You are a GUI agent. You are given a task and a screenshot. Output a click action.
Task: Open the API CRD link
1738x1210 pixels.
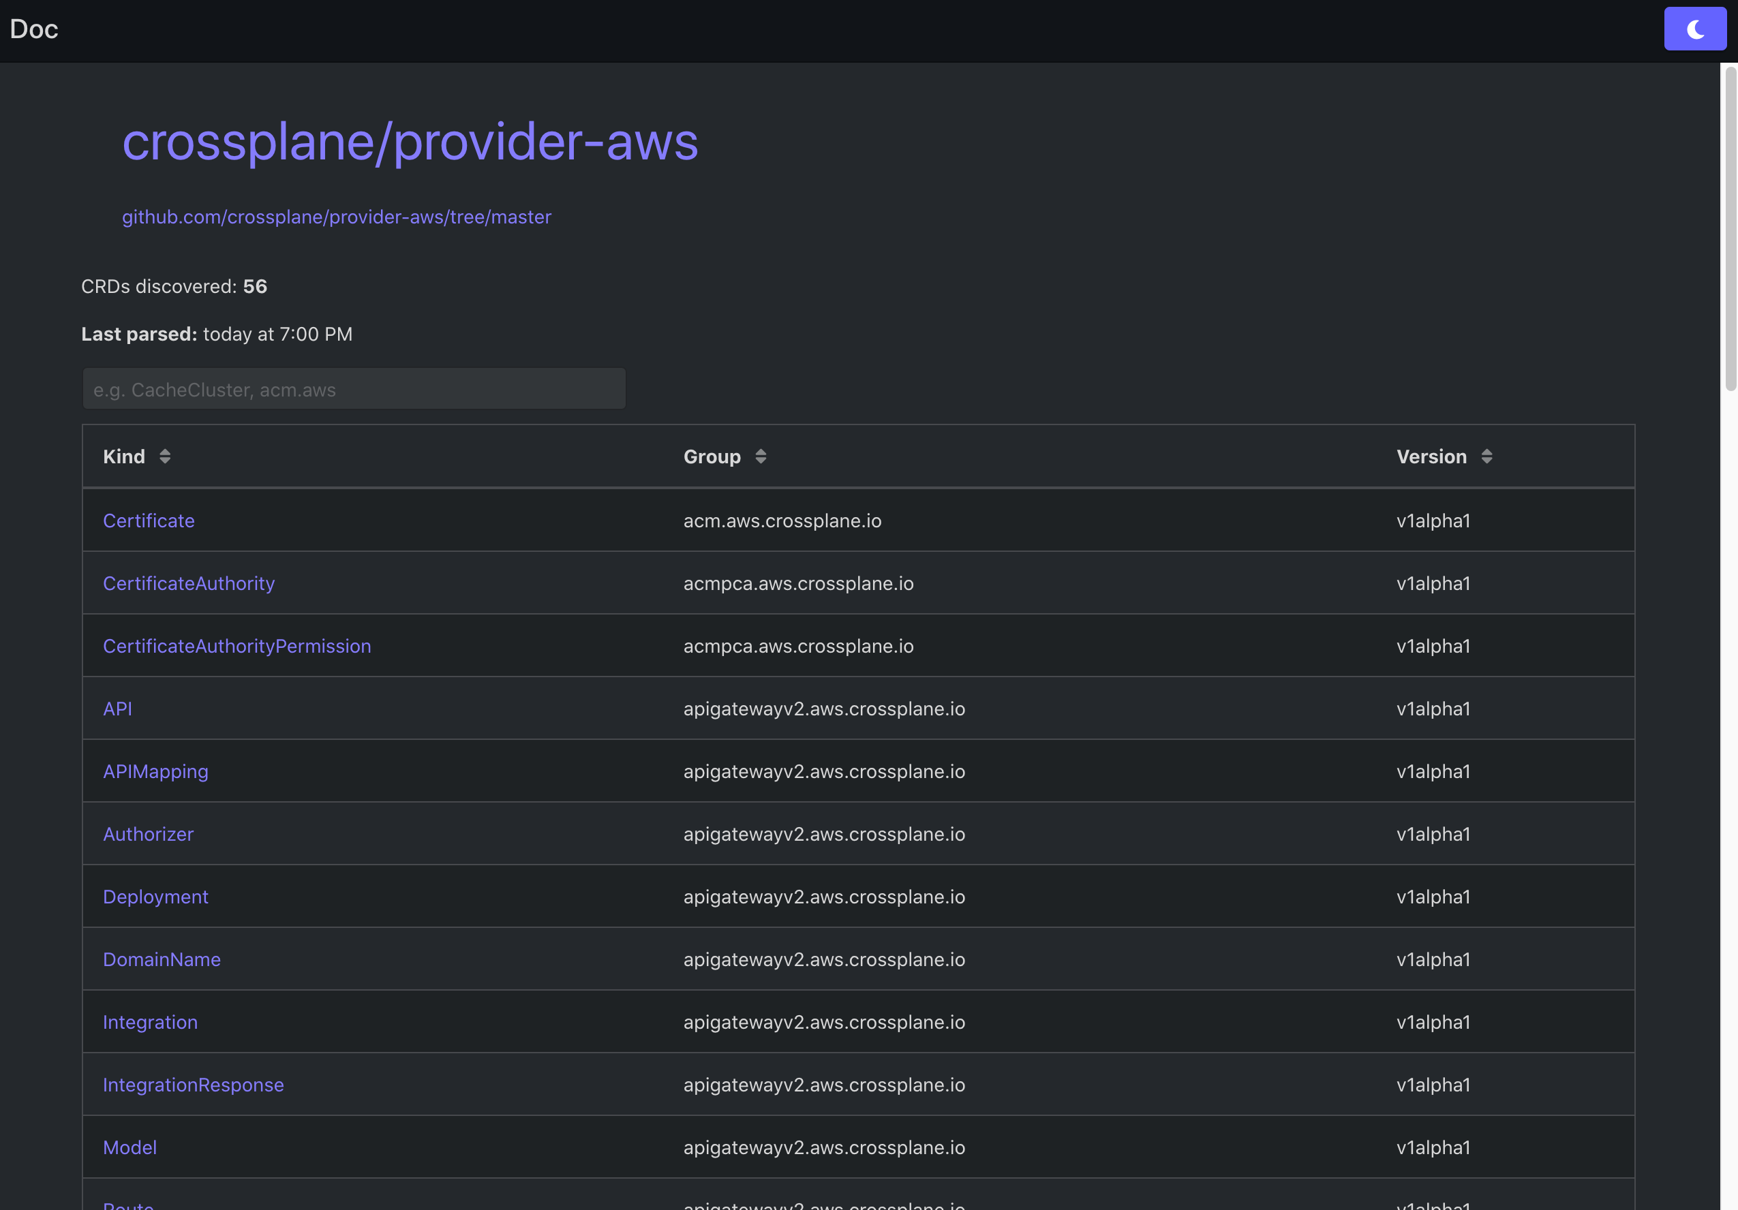click(117, 709)
